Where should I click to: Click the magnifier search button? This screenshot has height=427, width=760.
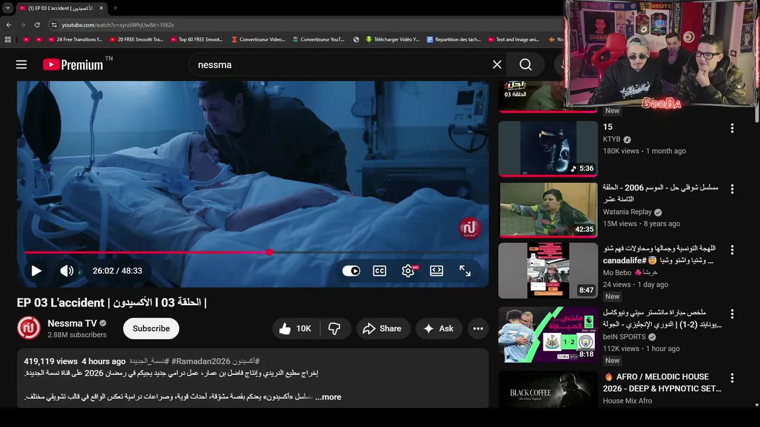[x=525, y=65]
